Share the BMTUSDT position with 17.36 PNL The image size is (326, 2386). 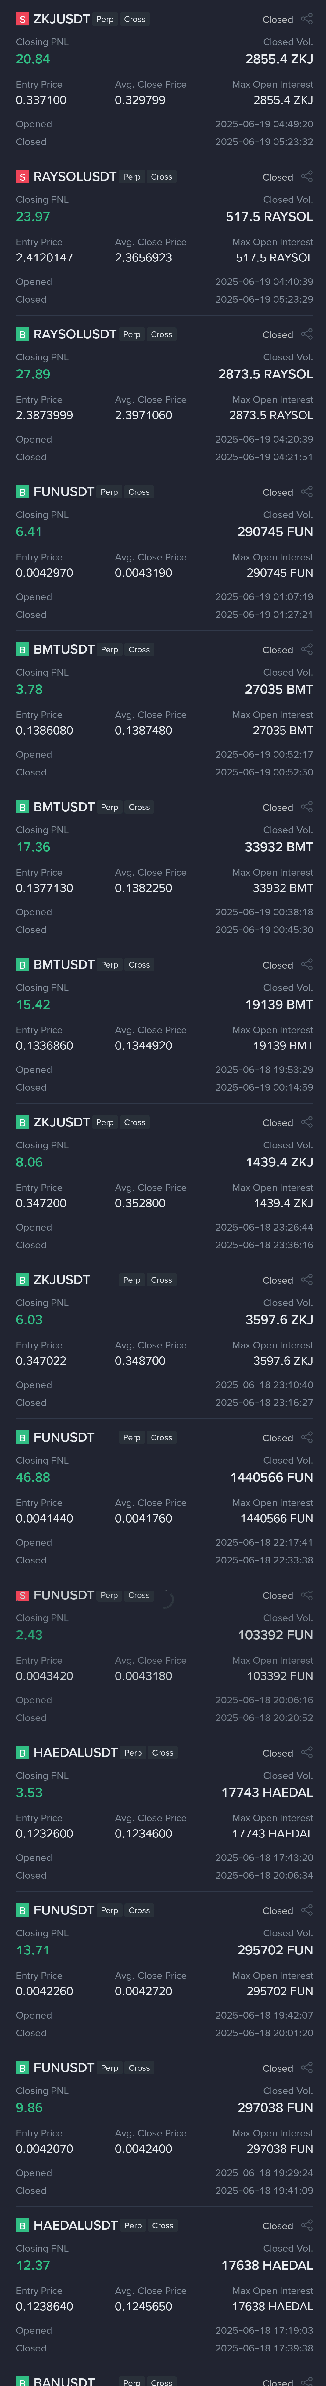click(x=306, y=807)
